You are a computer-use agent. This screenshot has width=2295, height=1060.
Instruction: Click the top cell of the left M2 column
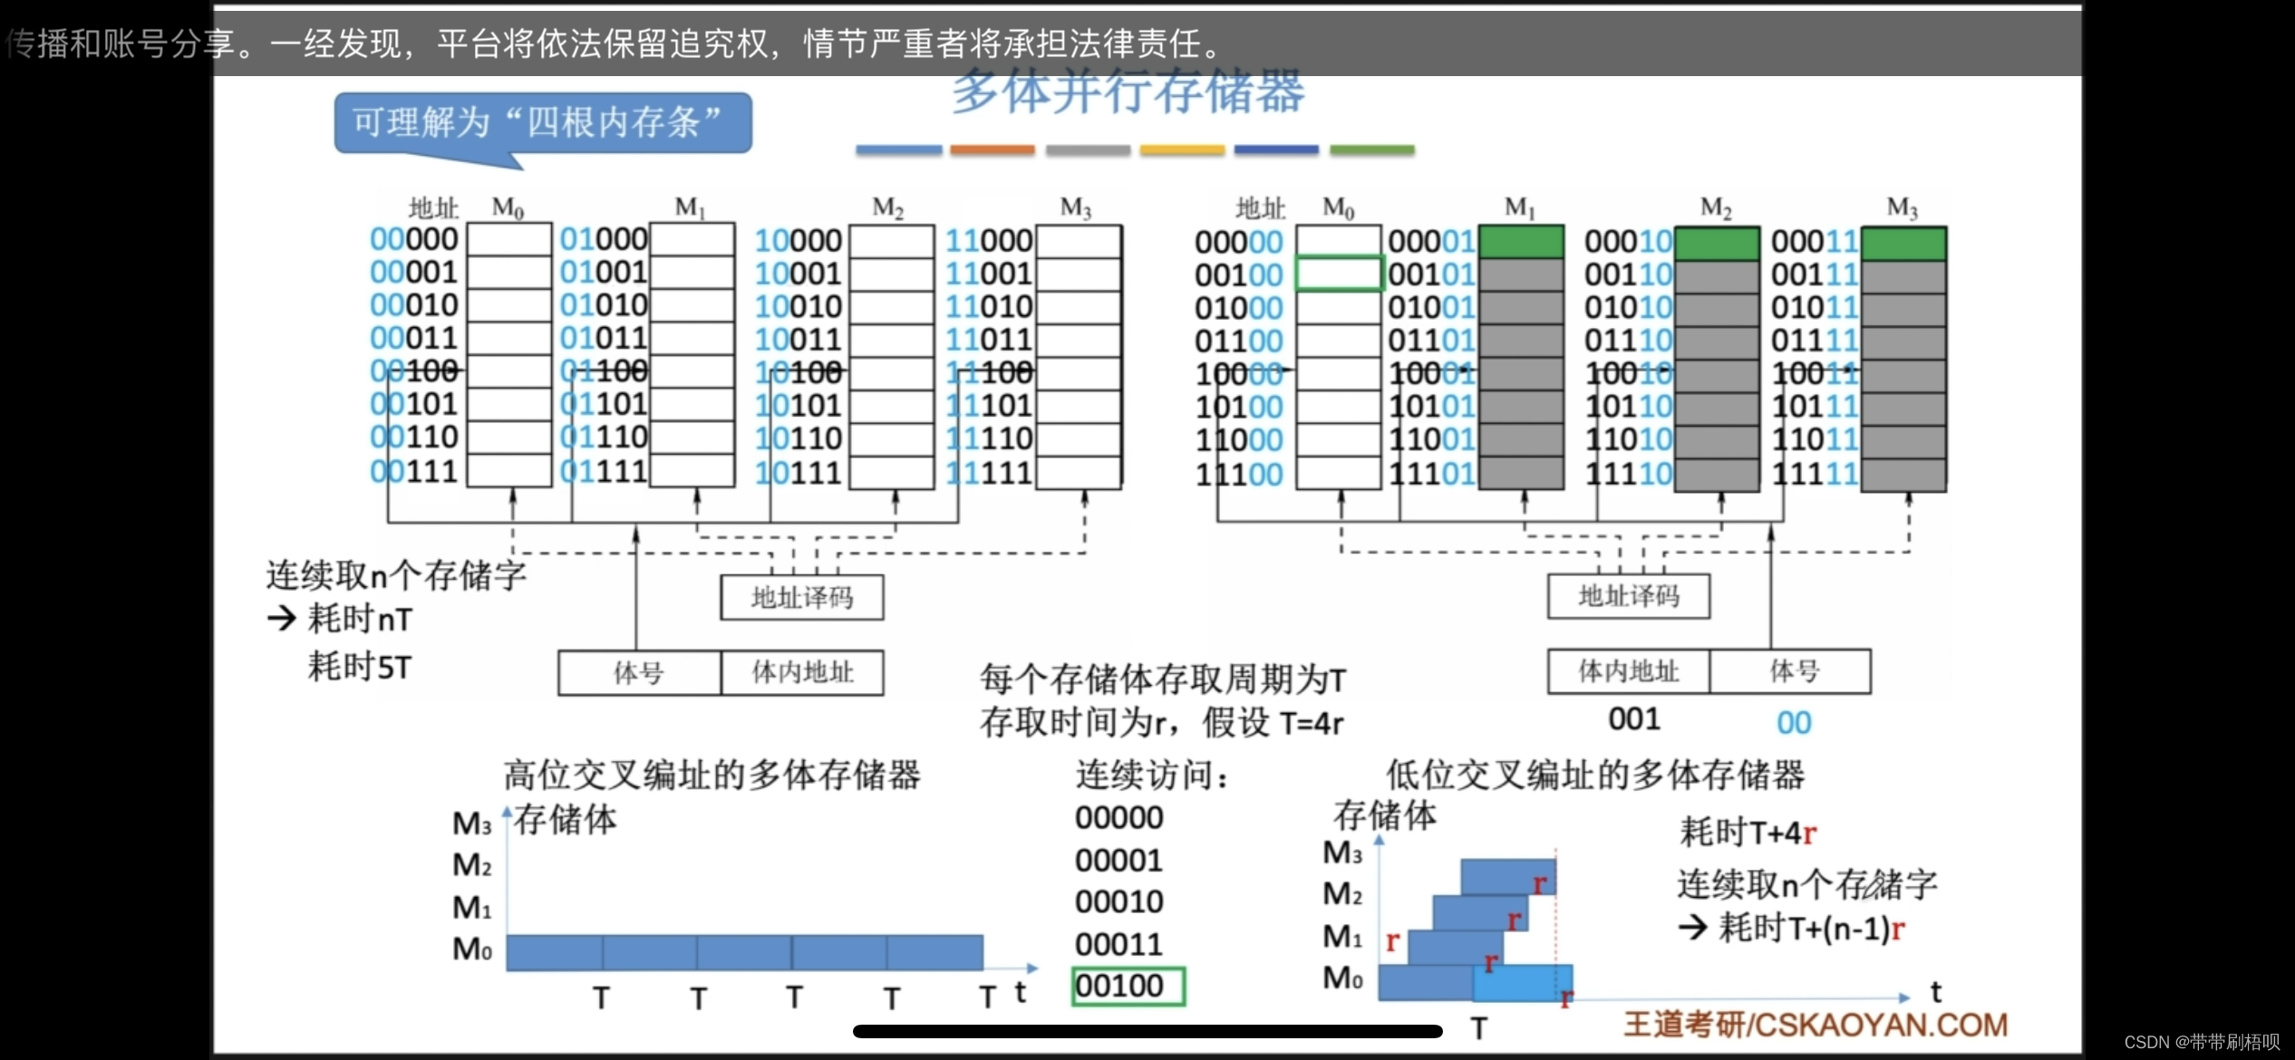click(891, 241)
